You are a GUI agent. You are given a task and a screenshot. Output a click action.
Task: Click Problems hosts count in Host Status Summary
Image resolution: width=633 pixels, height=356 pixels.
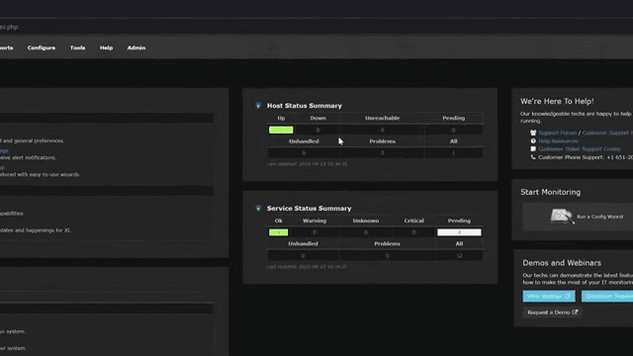(x=383, y=153)
